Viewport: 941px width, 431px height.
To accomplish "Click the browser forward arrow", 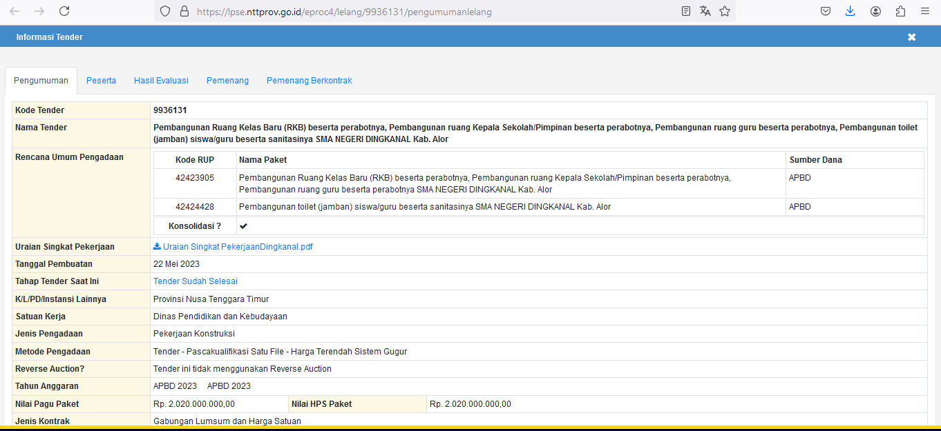I will pyautogui.click(x=39, y=11).
